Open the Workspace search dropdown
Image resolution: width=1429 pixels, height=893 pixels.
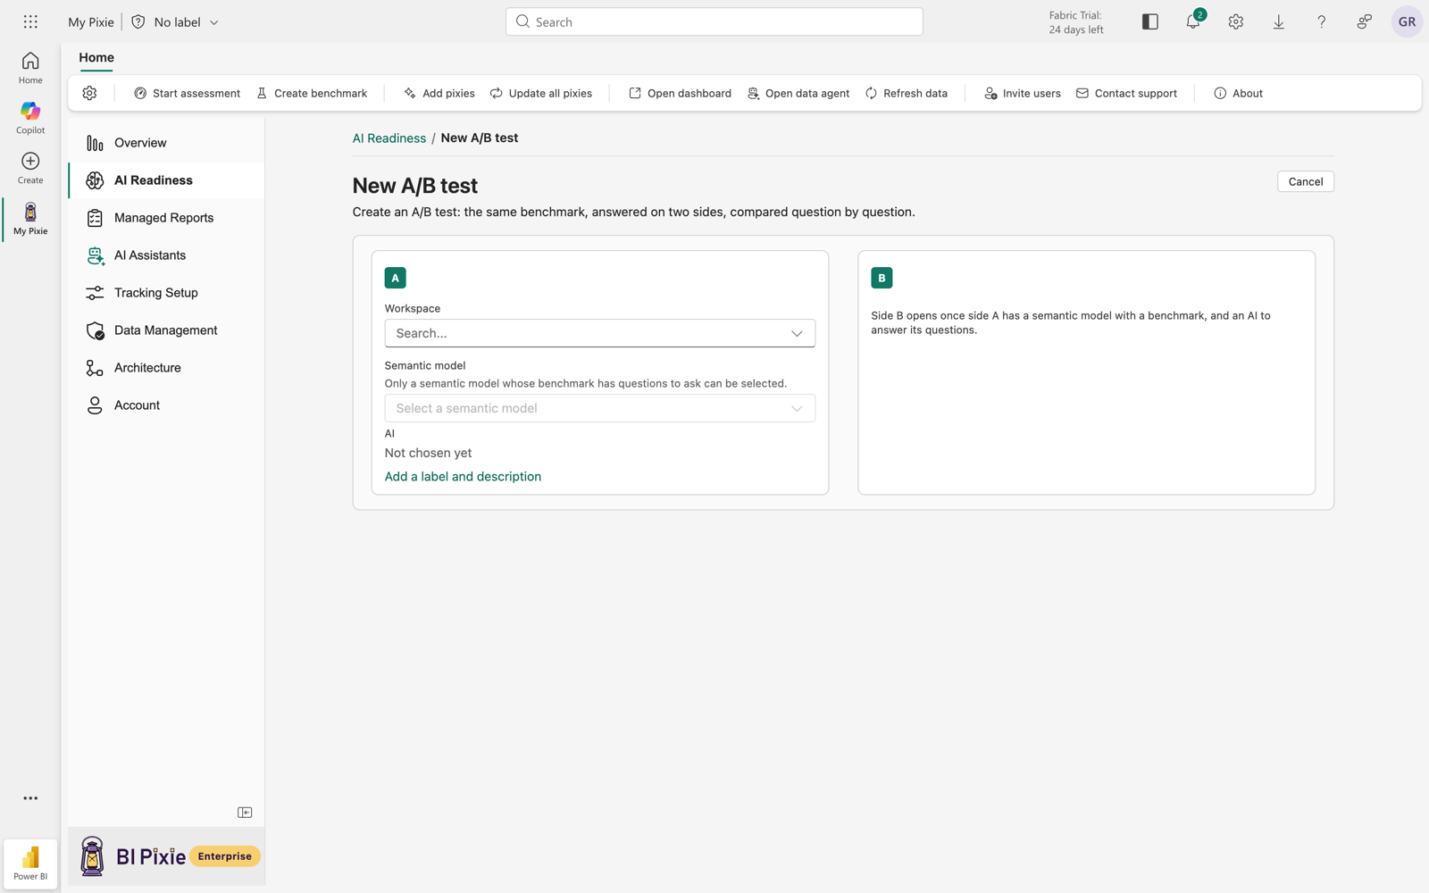[599, 333]
